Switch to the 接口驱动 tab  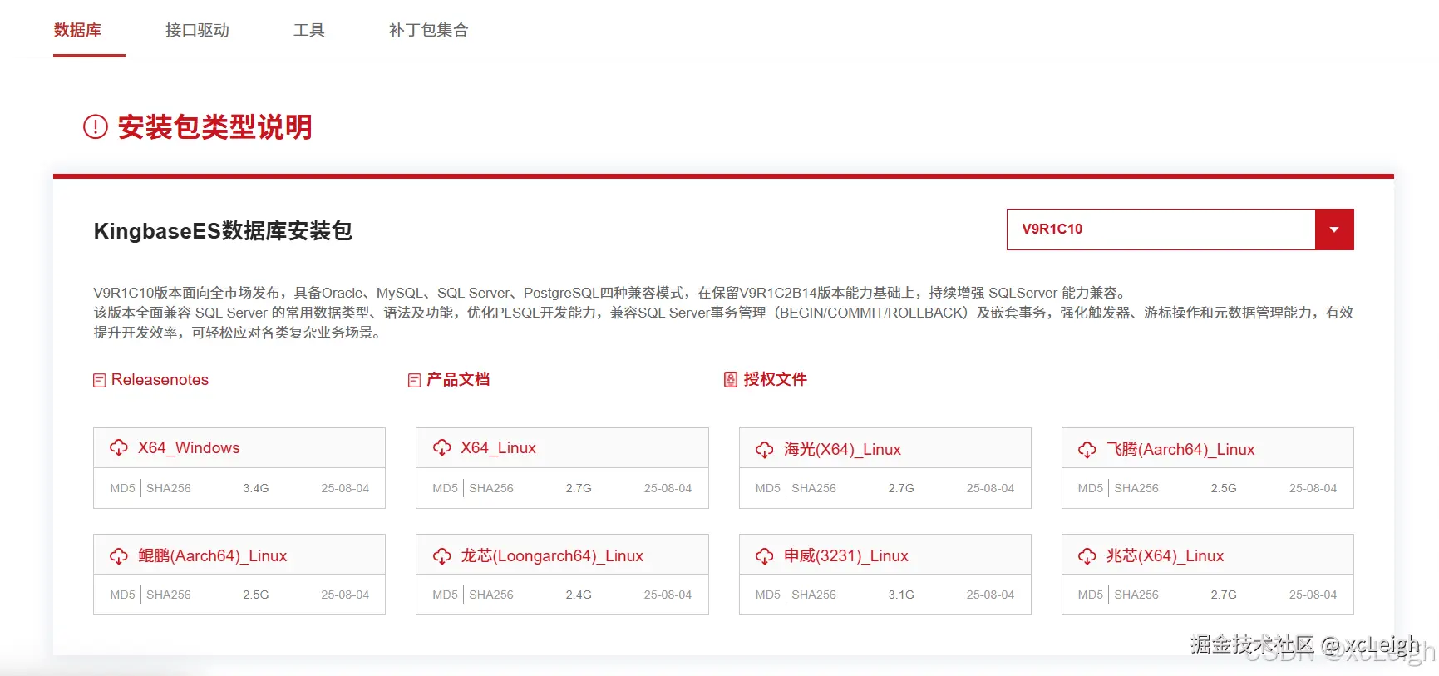(x=197, y=30)
